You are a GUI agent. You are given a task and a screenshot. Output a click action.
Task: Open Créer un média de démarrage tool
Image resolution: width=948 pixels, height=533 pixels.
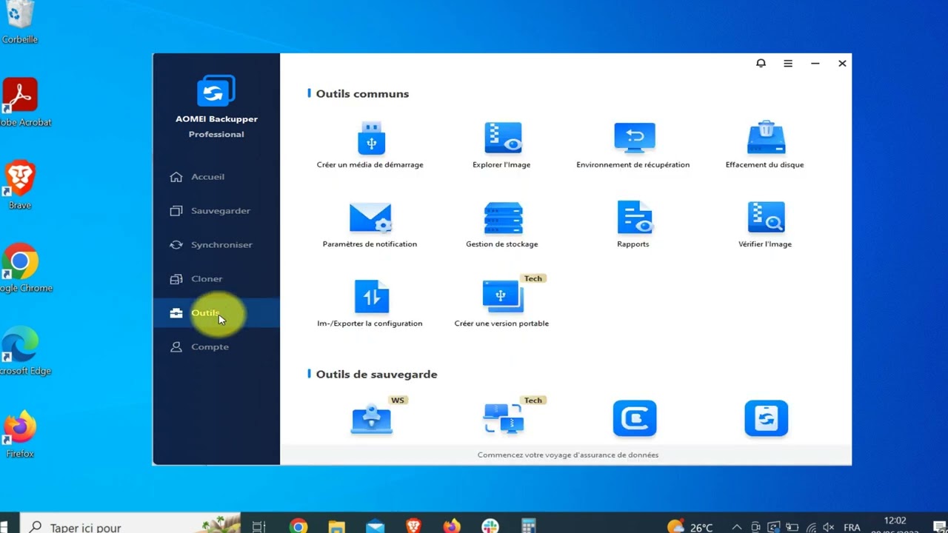tap(370, 145)
